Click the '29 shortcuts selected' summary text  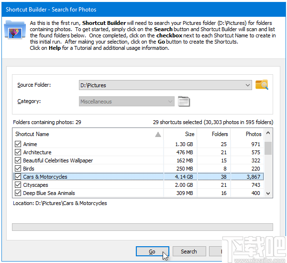click(x=213, y=122)
